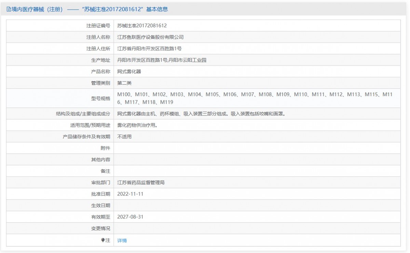The height and width of the screenshot is (253, 410).
Task: Select product name 网式雾化器
Action: click(129, 71)
